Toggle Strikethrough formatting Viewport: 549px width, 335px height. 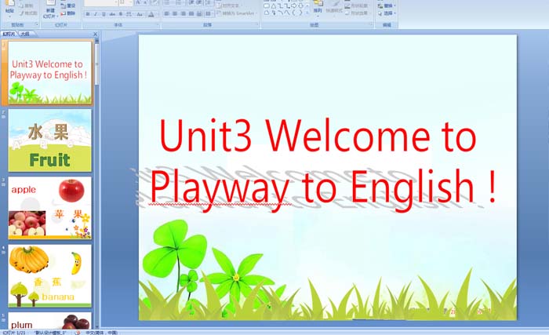(112, 14)
